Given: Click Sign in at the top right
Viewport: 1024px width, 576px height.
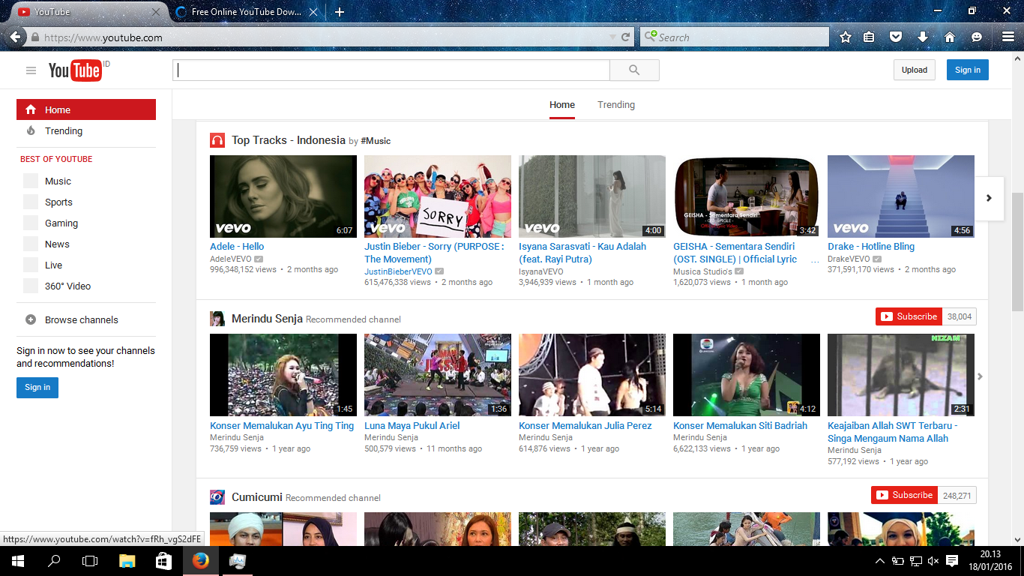Looking at the screenshot, I should 968,70.
